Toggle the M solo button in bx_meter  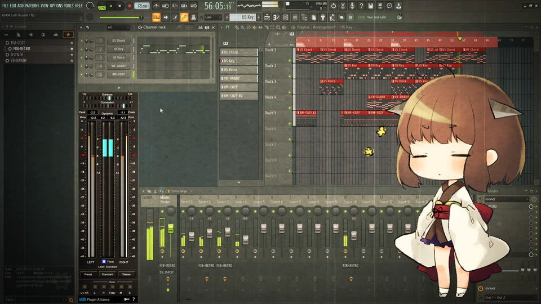tap(121, 287)
